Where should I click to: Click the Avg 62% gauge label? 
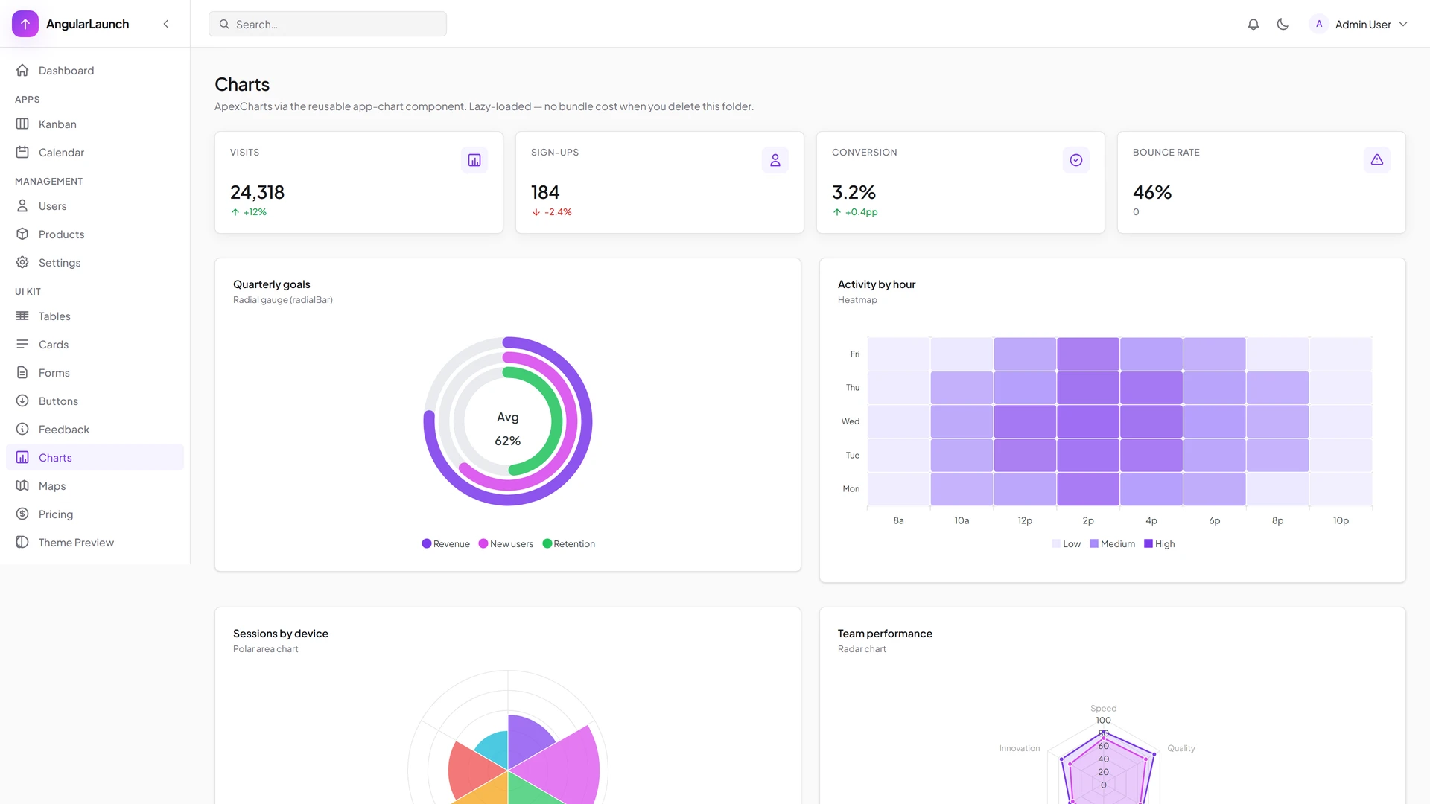508,429
